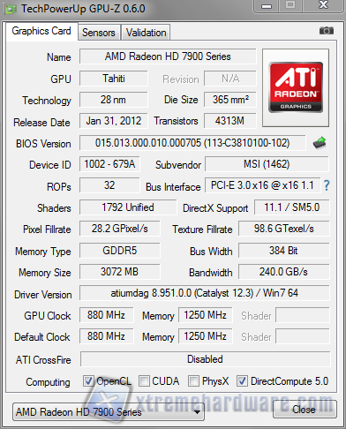Click the GPU-Z title bar app icon
The width and height of the screenshot is (346, 429).
pos(10,10)
